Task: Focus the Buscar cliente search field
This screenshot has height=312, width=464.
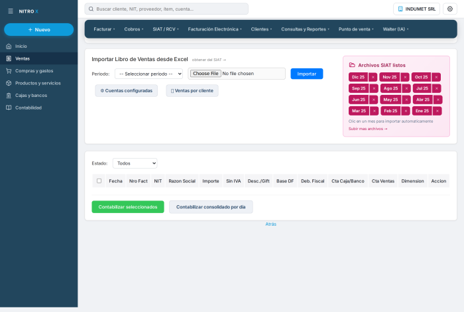Action: [x=166, y=9]
